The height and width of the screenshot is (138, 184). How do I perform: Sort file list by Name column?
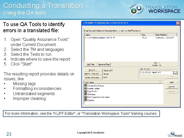click(x=113, y=35)
